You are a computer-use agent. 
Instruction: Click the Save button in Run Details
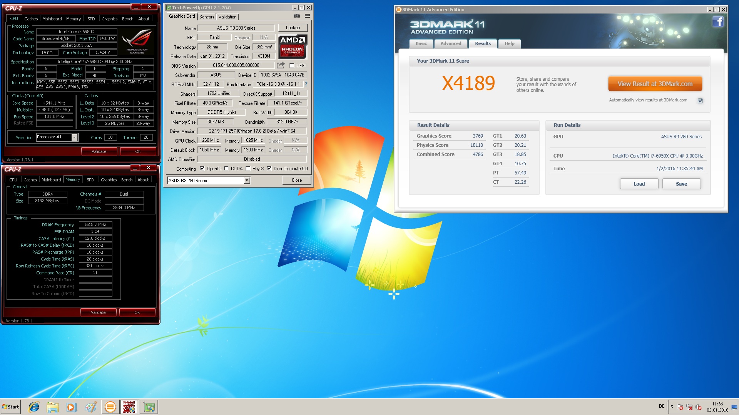point(681,184)
